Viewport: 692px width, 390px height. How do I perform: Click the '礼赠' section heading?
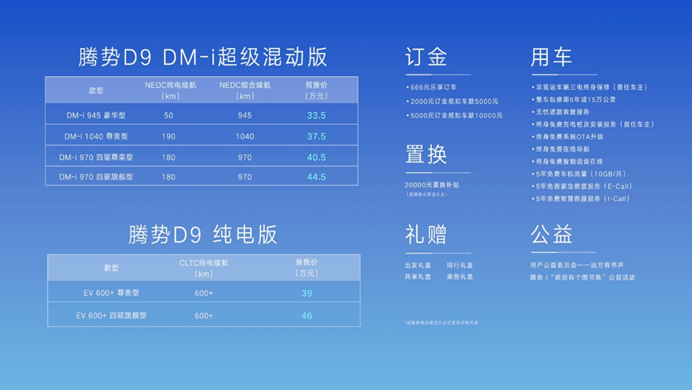pos(426,235)
